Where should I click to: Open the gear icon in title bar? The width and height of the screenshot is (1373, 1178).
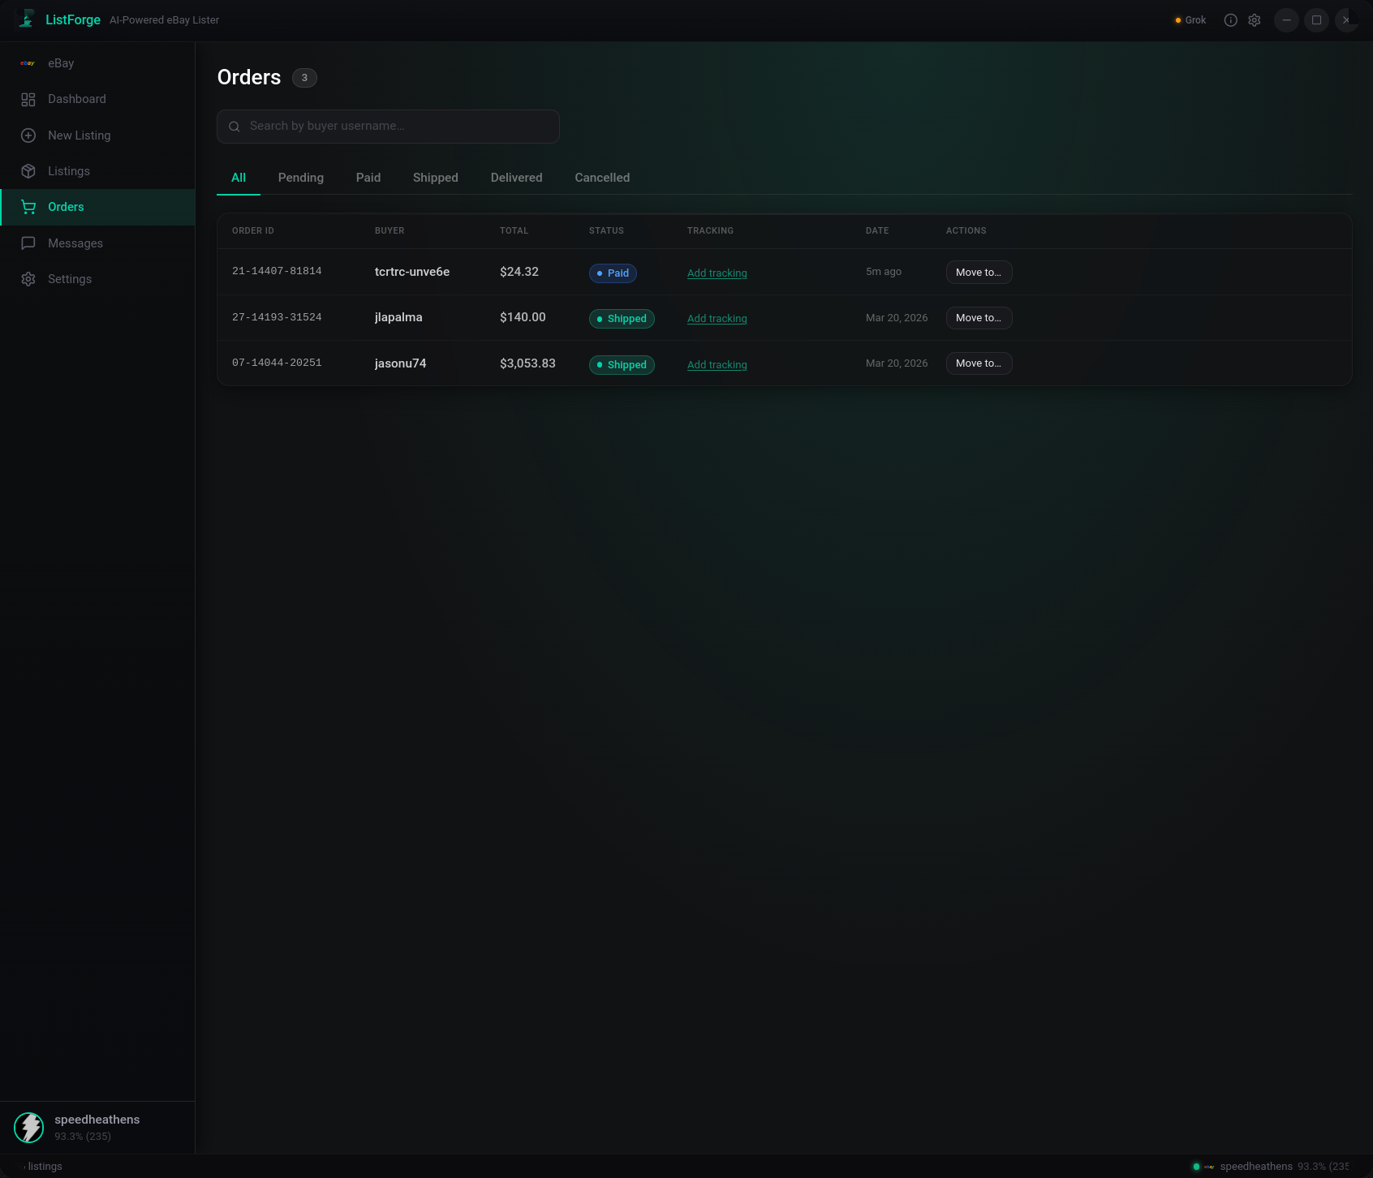(x=1255, y=20)
